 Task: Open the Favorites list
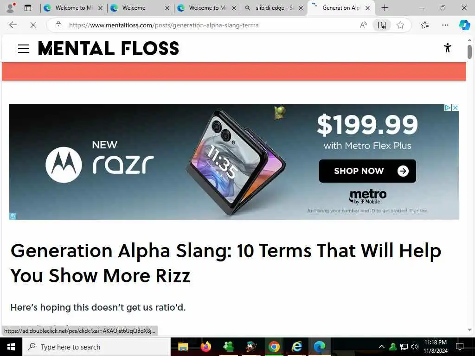[x=425, y=25]
